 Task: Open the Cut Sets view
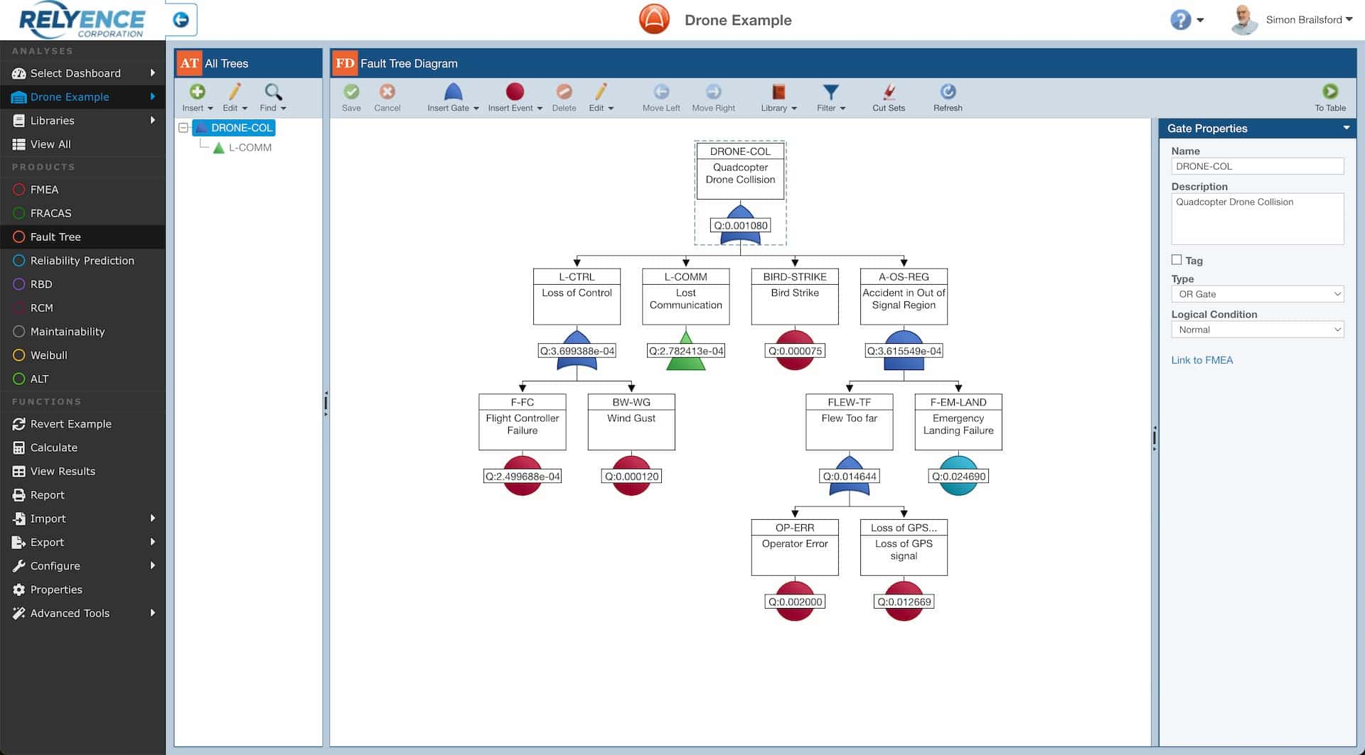pyautogui.click(x=889, y=97)
